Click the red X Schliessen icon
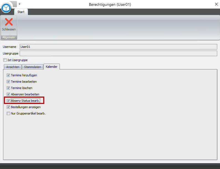The width and height of the screenshot is (220, 169). point(9,22)
